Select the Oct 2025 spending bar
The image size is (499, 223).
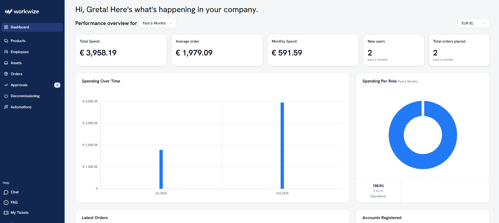[x=282, y=146]
